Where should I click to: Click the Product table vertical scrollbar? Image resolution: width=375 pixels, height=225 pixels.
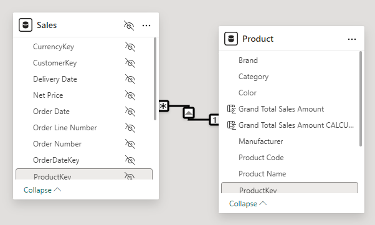[x=361, y=98]
